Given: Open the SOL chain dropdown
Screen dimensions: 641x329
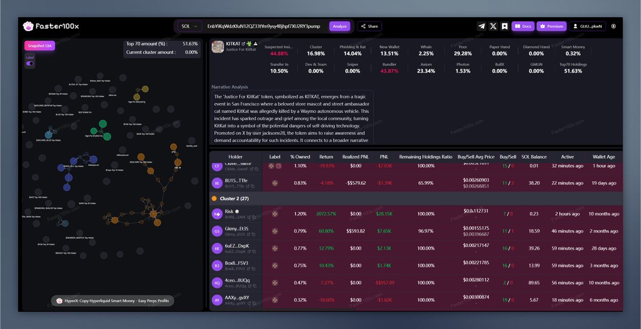Looking at the screenshot, I should [x=190, y=26].
